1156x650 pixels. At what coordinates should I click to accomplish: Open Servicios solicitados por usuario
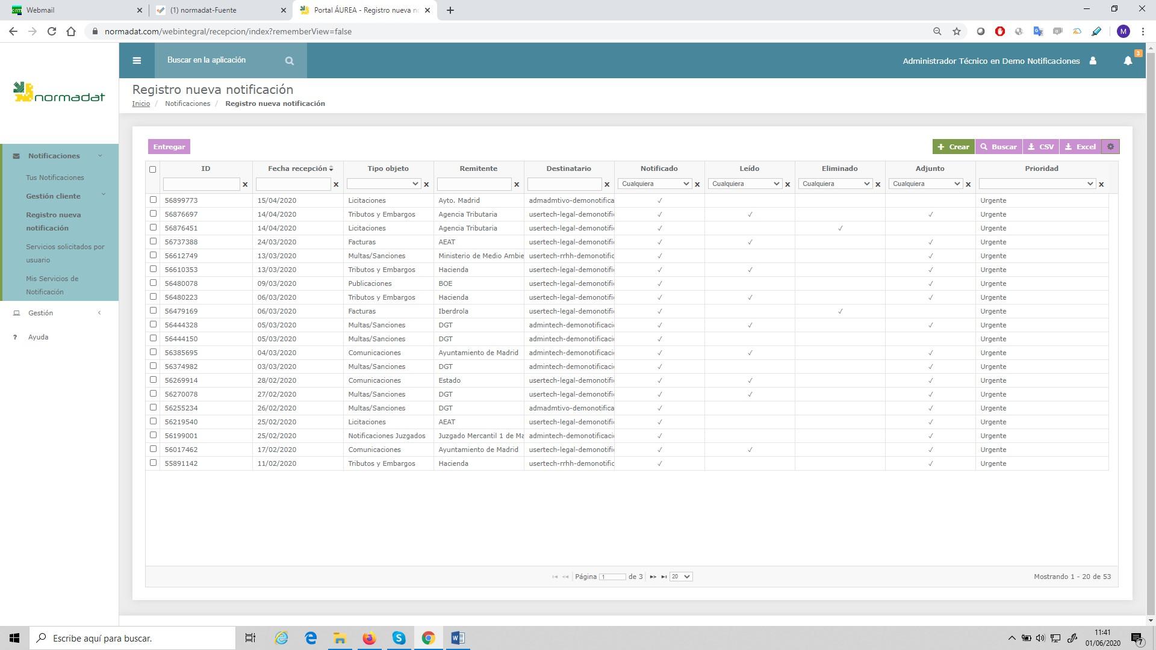point(65,253)
